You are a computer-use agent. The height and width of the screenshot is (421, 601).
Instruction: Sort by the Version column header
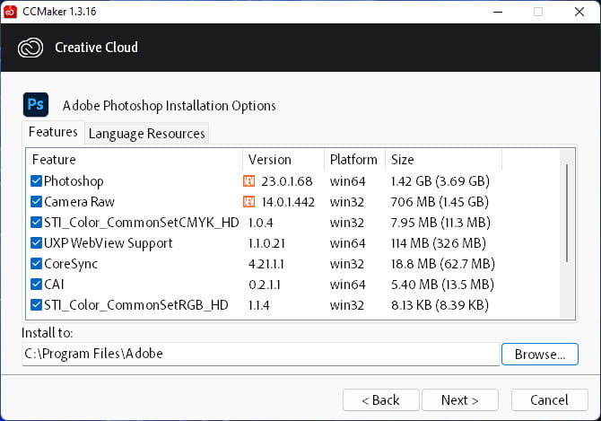283,160
